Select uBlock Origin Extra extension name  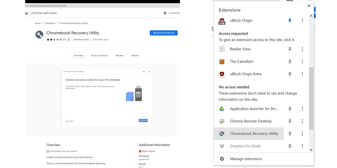[246, 74]
